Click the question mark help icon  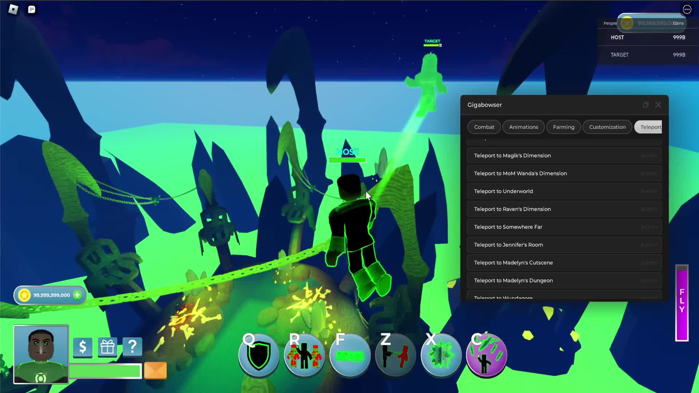click(132, 347)
